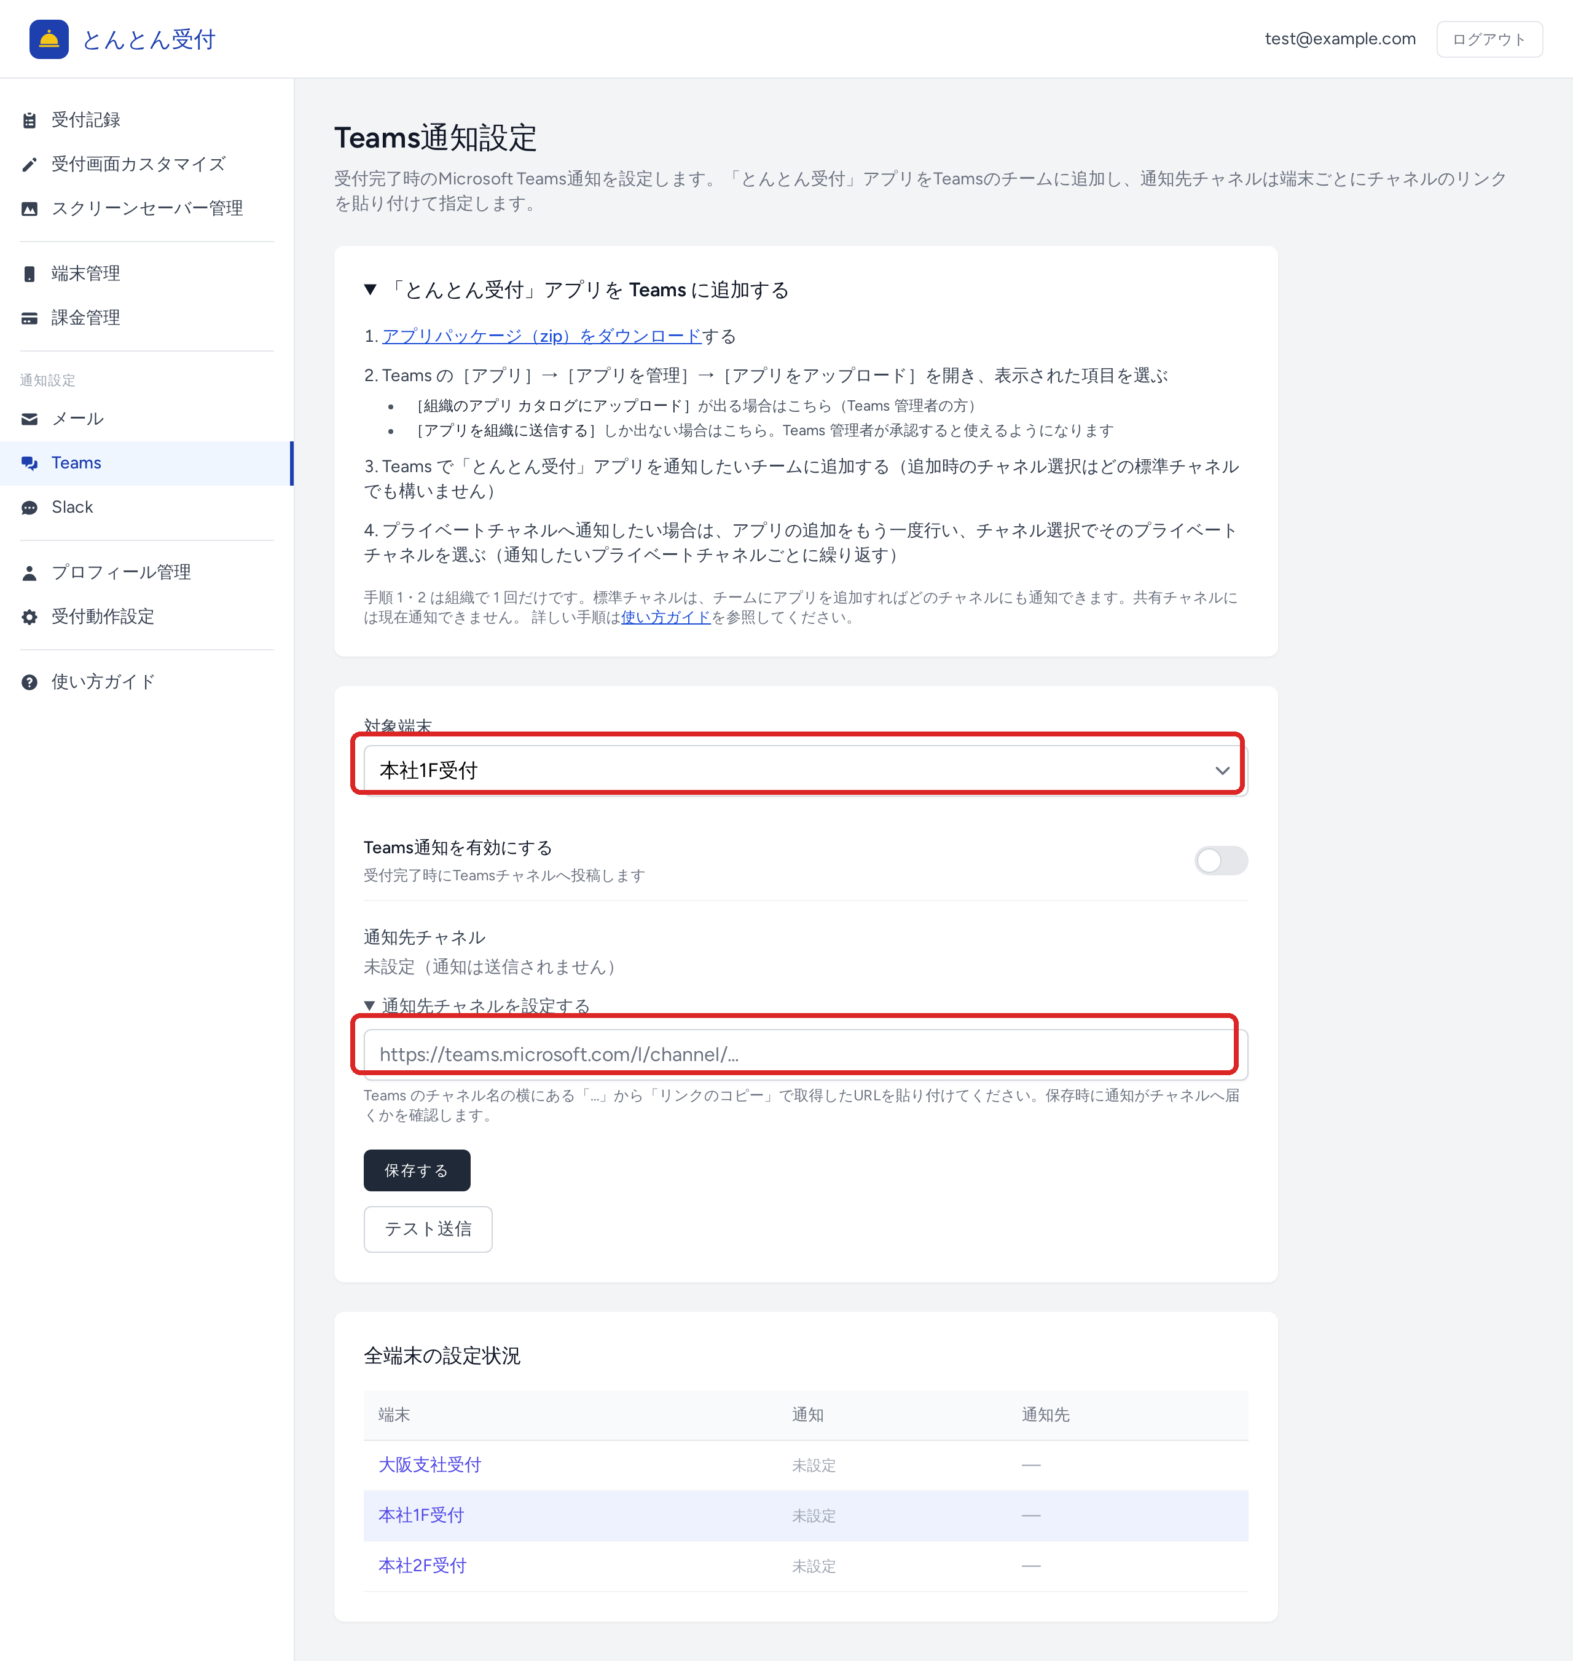The height and width of the screenshot is (1661, 1573).
Task: Open 受付動作設定 page
Action: [x=146, y=617]
